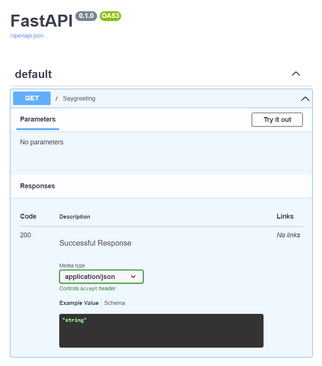Image resolution: width=322 pixels, height=366 pixels.
Task: Click the 200 response code
Action: (25, 235)
